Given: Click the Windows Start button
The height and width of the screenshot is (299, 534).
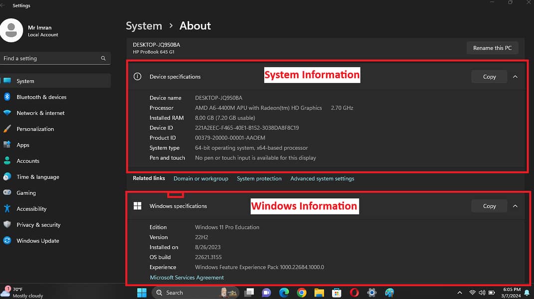Looking at the screenshot, I should click(x=142, y=293).
